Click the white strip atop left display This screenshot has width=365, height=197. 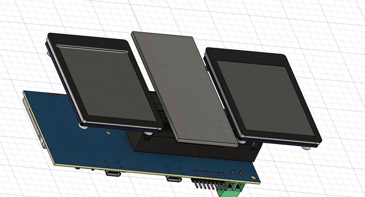(92, 48)
